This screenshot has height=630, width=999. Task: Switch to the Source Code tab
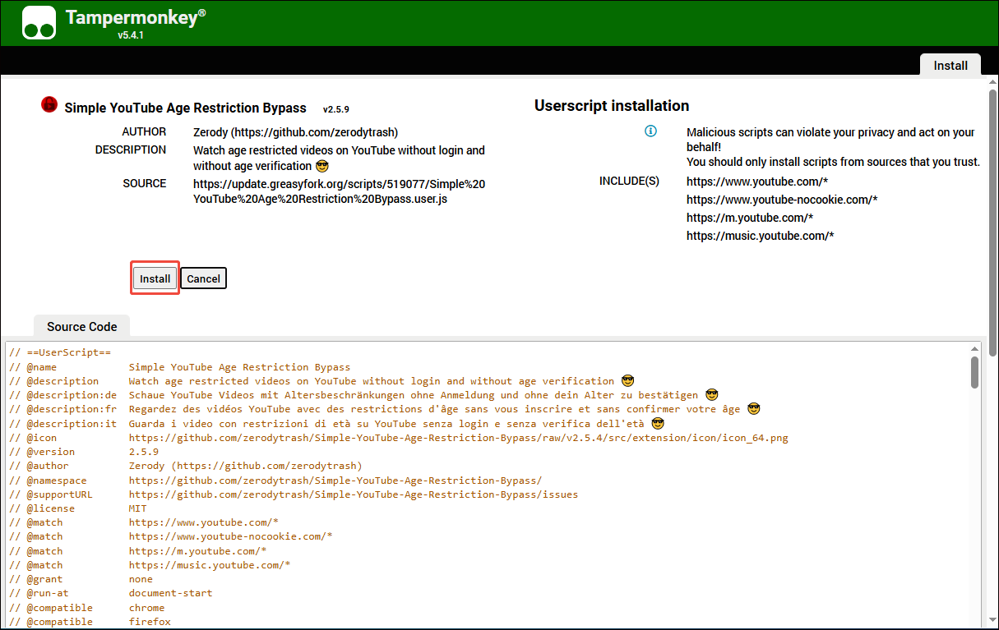(82, 326)
